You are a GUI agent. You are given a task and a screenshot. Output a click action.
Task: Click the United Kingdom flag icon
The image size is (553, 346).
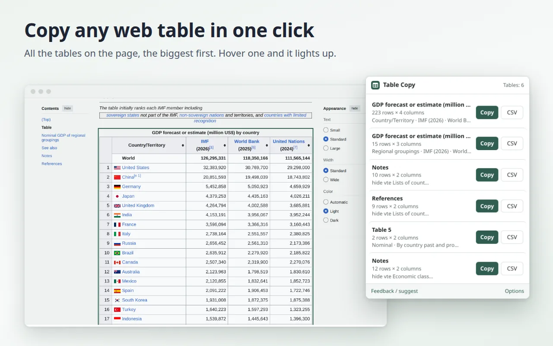[x=117, y=205]
